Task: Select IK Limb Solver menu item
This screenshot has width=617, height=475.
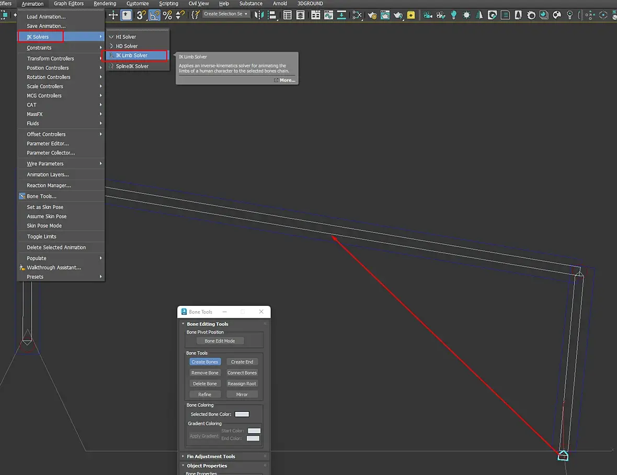Action: (132, 55)
